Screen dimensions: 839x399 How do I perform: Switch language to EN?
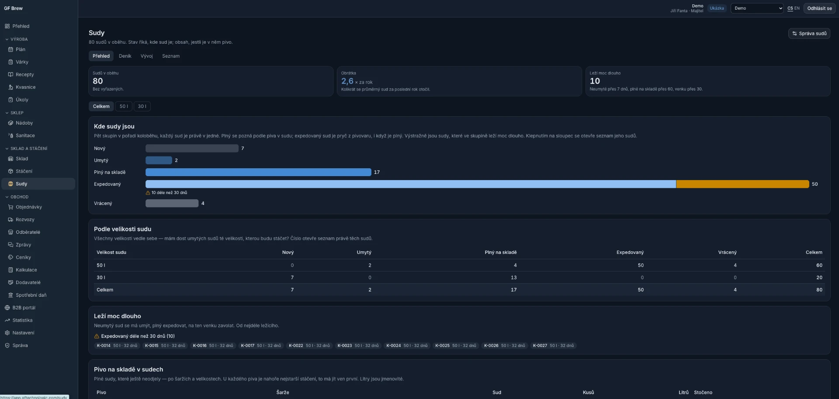pyautogui.click(x=797, y=8)
